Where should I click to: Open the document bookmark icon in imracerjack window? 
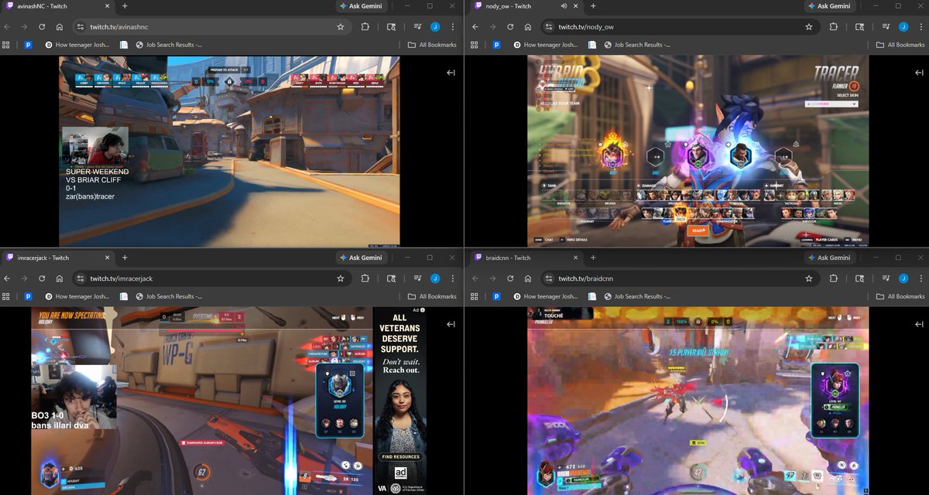[123, 296]
